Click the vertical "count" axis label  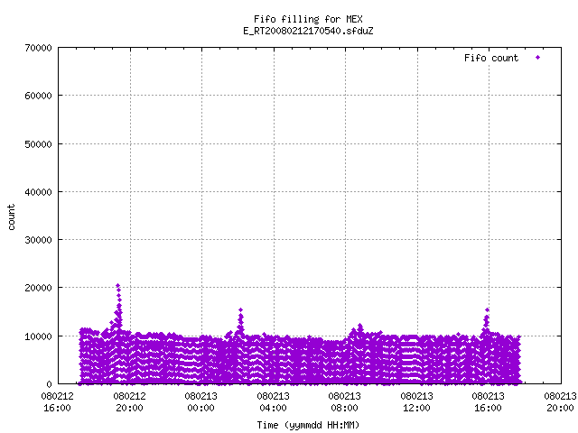12,217
